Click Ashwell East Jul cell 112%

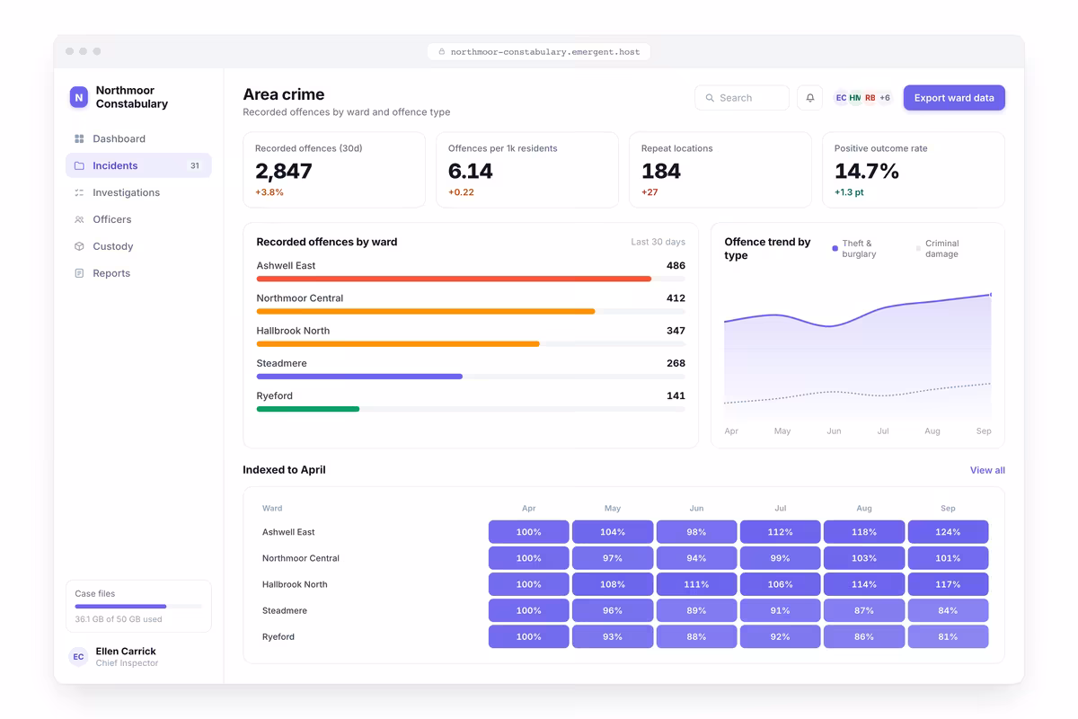tap(780, 532)
